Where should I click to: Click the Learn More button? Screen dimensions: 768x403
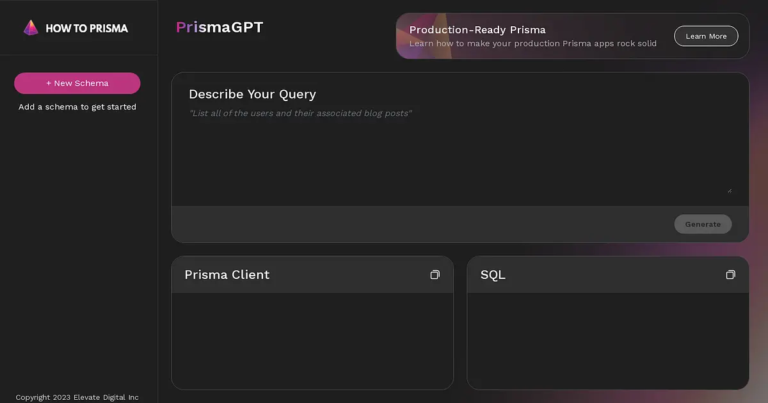tap(706, 36)
